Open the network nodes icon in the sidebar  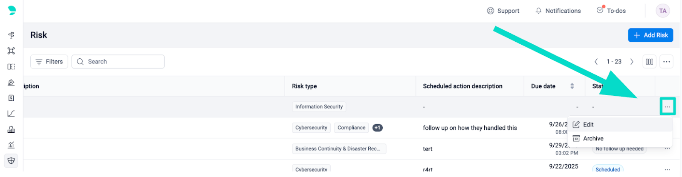12,51
